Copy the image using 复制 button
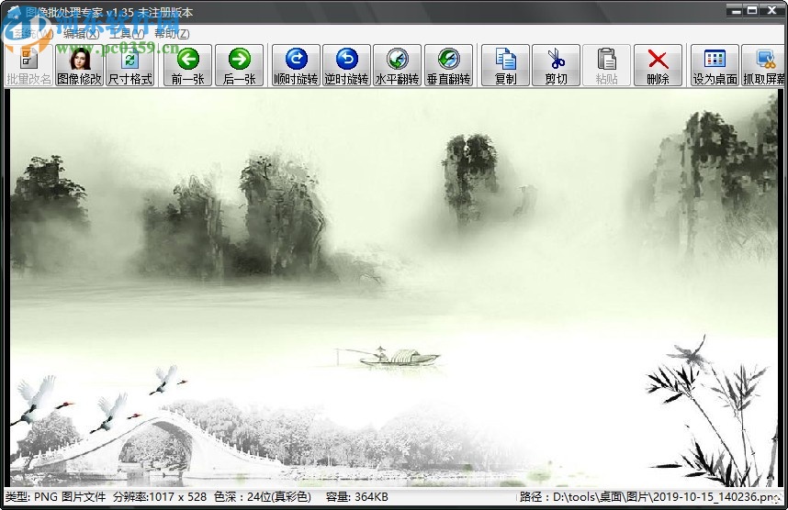This screenshot has width=788, height=510. [x=505, y=65]
